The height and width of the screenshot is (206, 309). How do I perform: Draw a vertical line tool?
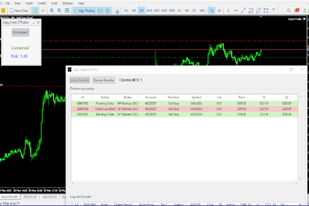click(x=228, y=11)
